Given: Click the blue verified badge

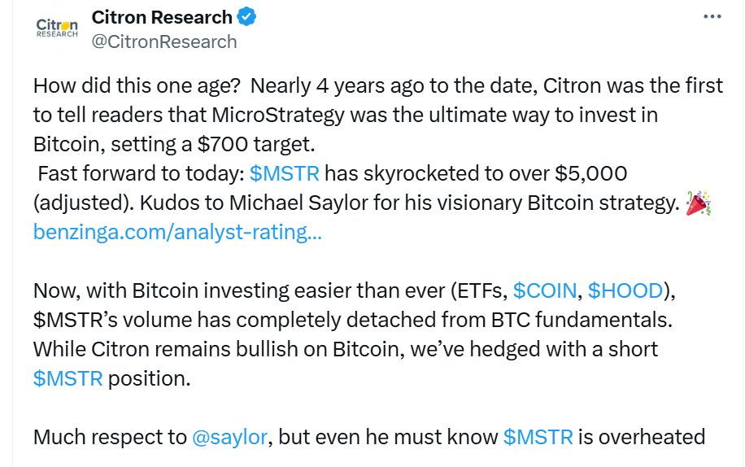Looking at the screenshot, I should [248, 17].
